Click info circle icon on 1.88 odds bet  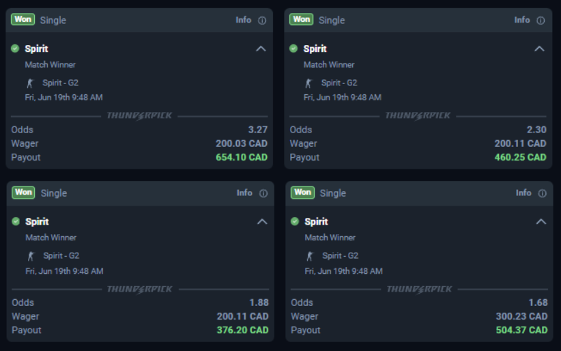pos(263,193)
